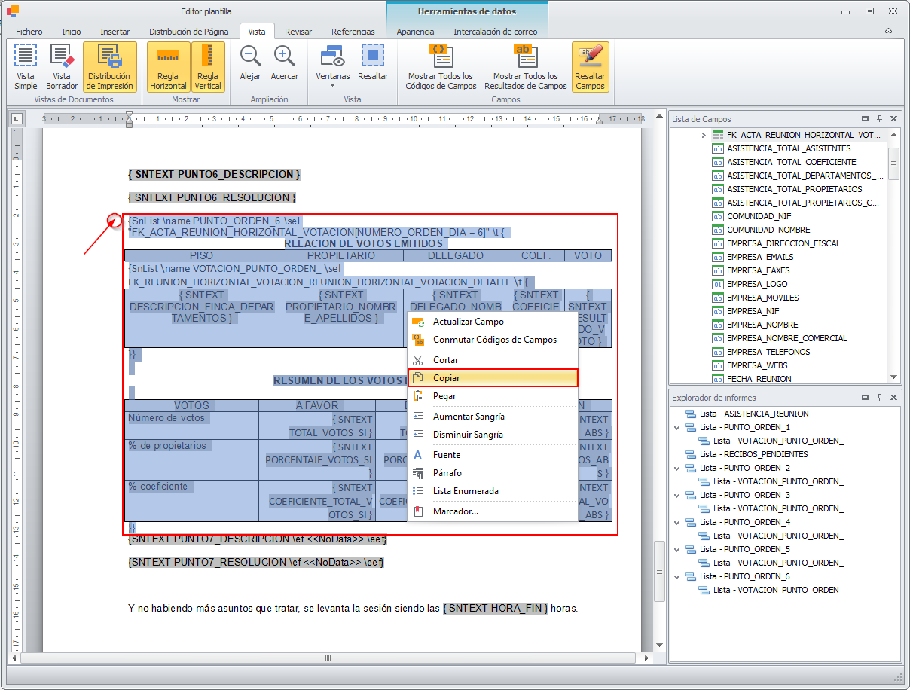
Task: Click the horizontal ruler indent marker
Action: point(130,118)
